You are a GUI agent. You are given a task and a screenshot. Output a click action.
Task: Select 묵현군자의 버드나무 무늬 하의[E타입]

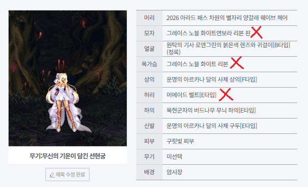(x=211, y=110)
